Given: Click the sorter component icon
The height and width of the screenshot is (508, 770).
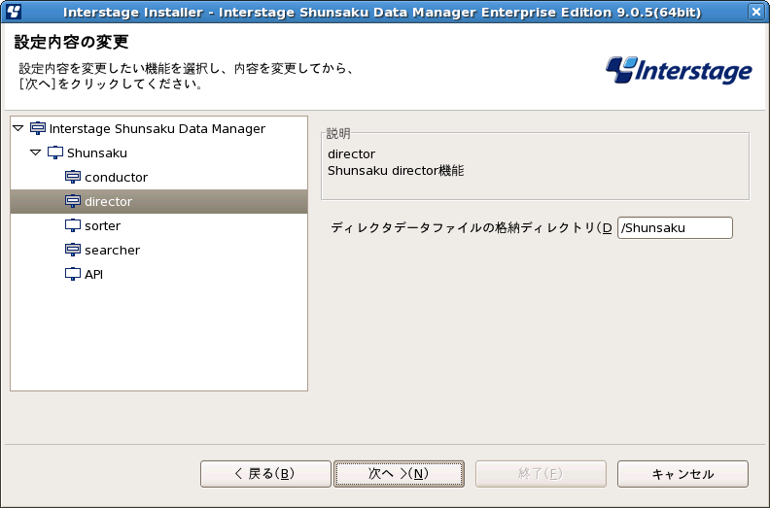Looking at the screenshot, I should (73, 225).
